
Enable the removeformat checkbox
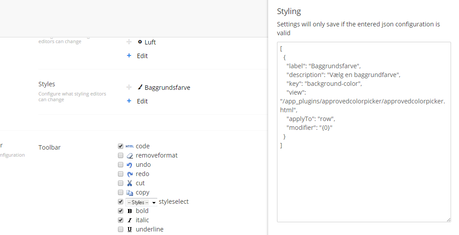pos(120,155)
